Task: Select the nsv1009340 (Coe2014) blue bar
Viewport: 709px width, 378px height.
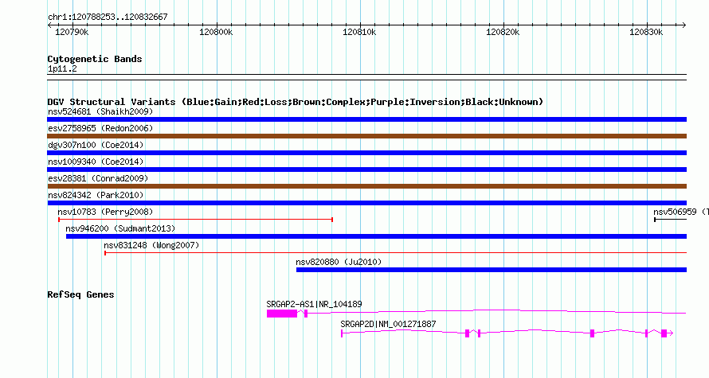Action: (x=366, y=170)
